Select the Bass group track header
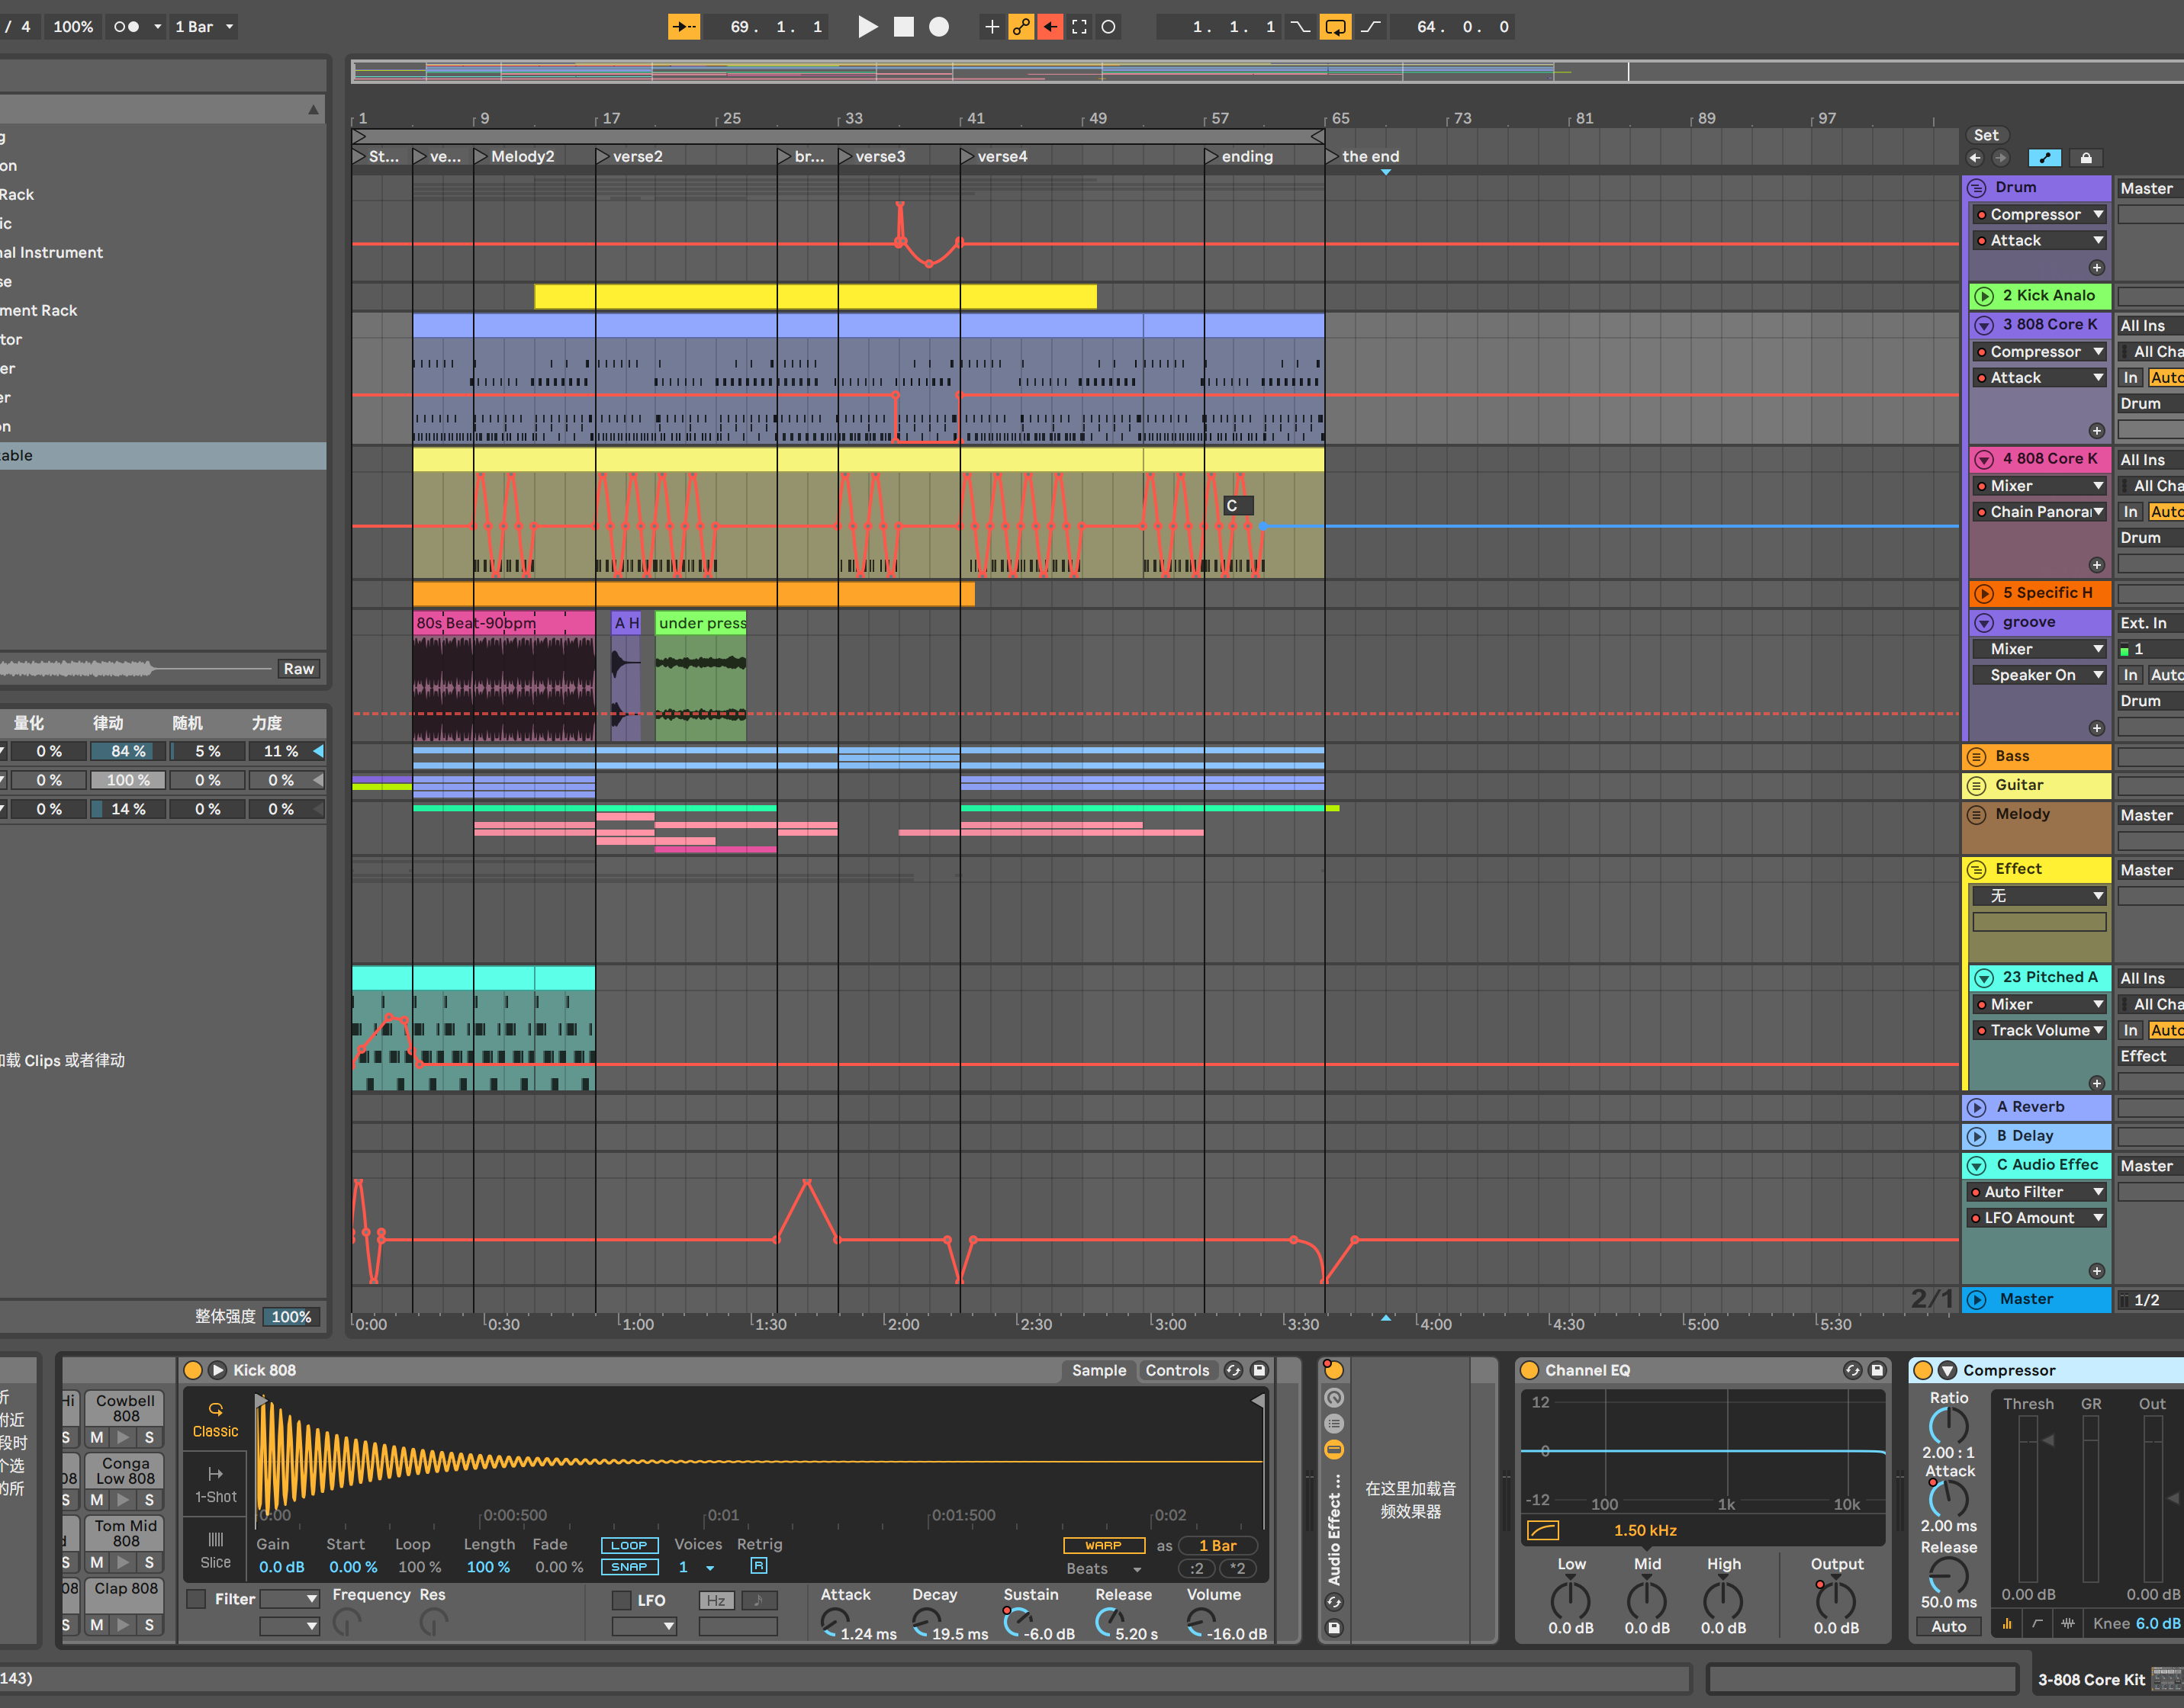This screenshot has width=2184, height=1708. click(2037, 757)
